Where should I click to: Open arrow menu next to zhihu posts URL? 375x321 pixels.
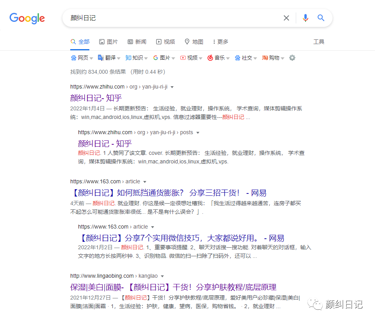pos(198,133)
